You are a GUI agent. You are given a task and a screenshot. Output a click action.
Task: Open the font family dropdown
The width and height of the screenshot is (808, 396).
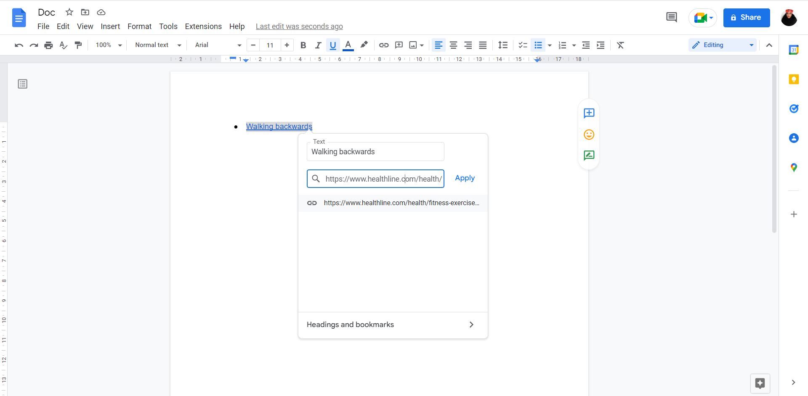217,45
